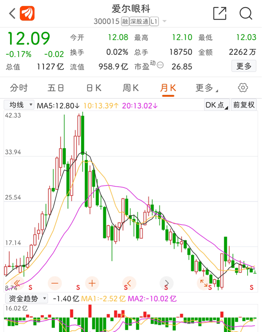262x332 pixels.
Task: Switch to the 分时 tab
Action: 19,88
